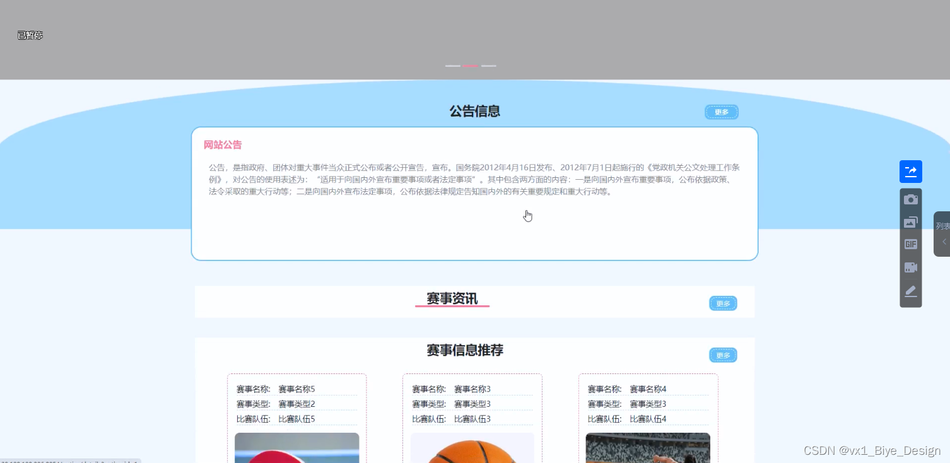Start GIF recording with the GIF icon
Viewport: 950px width, 463px height.
pyautogui.click(x=910, y=244)
